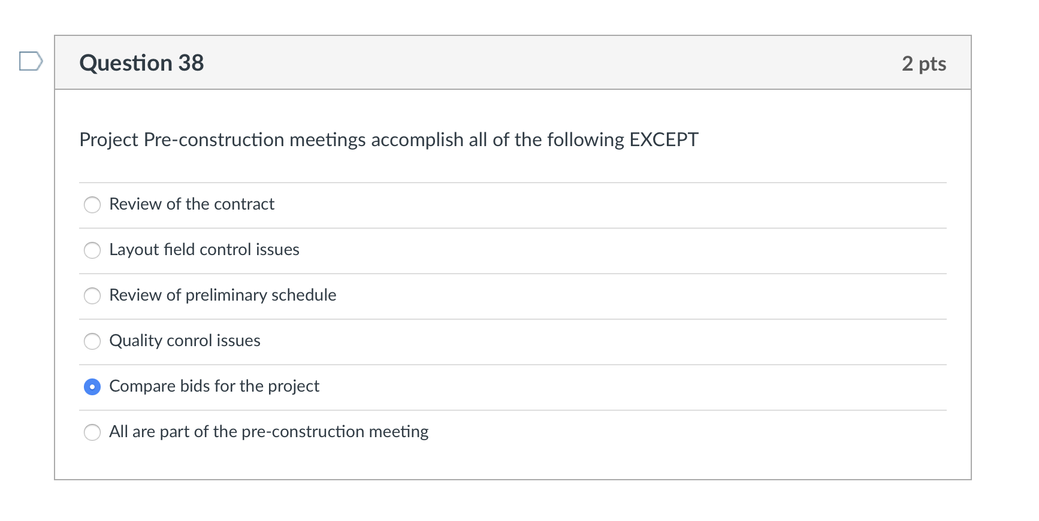Choose the 'Layout field control issues' radio button
The width and height of the screenshot is (1039, 521).
92,250
